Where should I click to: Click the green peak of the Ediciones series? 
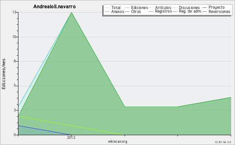(x=72, y=13)
